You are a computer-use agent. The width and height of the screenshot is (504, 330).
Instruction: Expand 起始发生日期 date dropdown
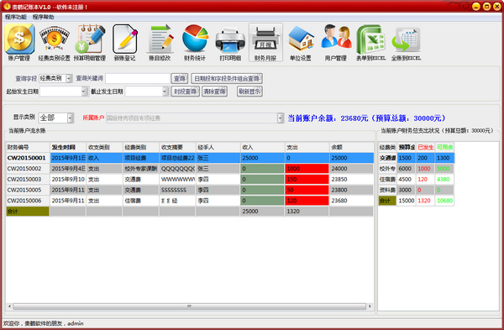[x=84, y=92]
